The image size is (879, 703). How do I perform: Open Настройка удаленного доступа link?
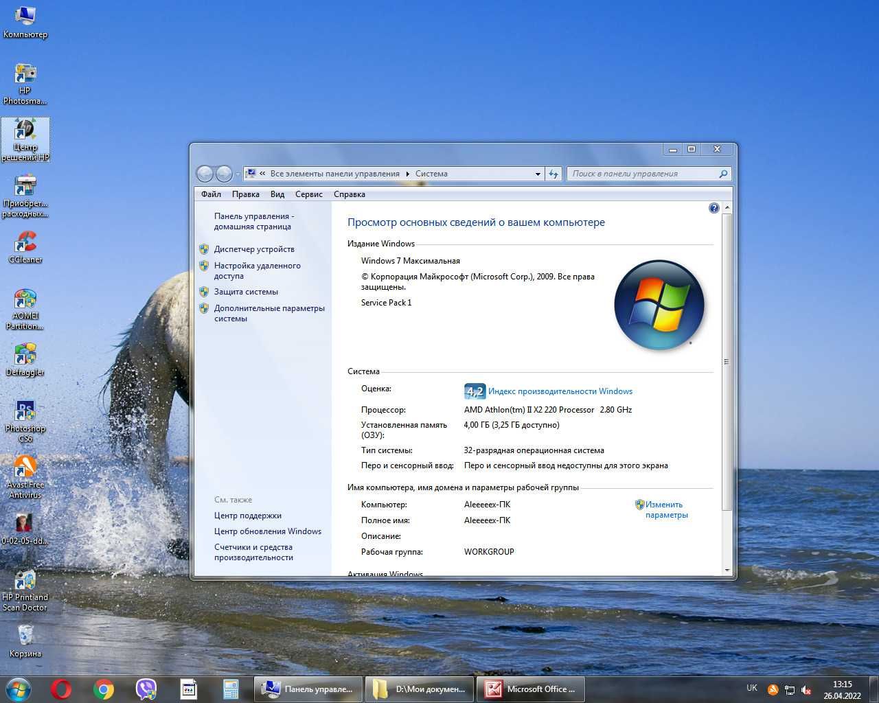coord(257,270)
